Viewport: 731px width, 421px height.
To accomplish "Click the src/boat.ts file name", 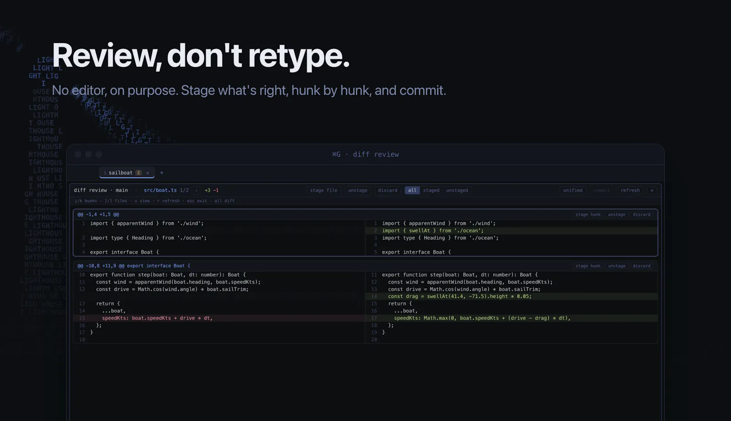I will (160, 190).
